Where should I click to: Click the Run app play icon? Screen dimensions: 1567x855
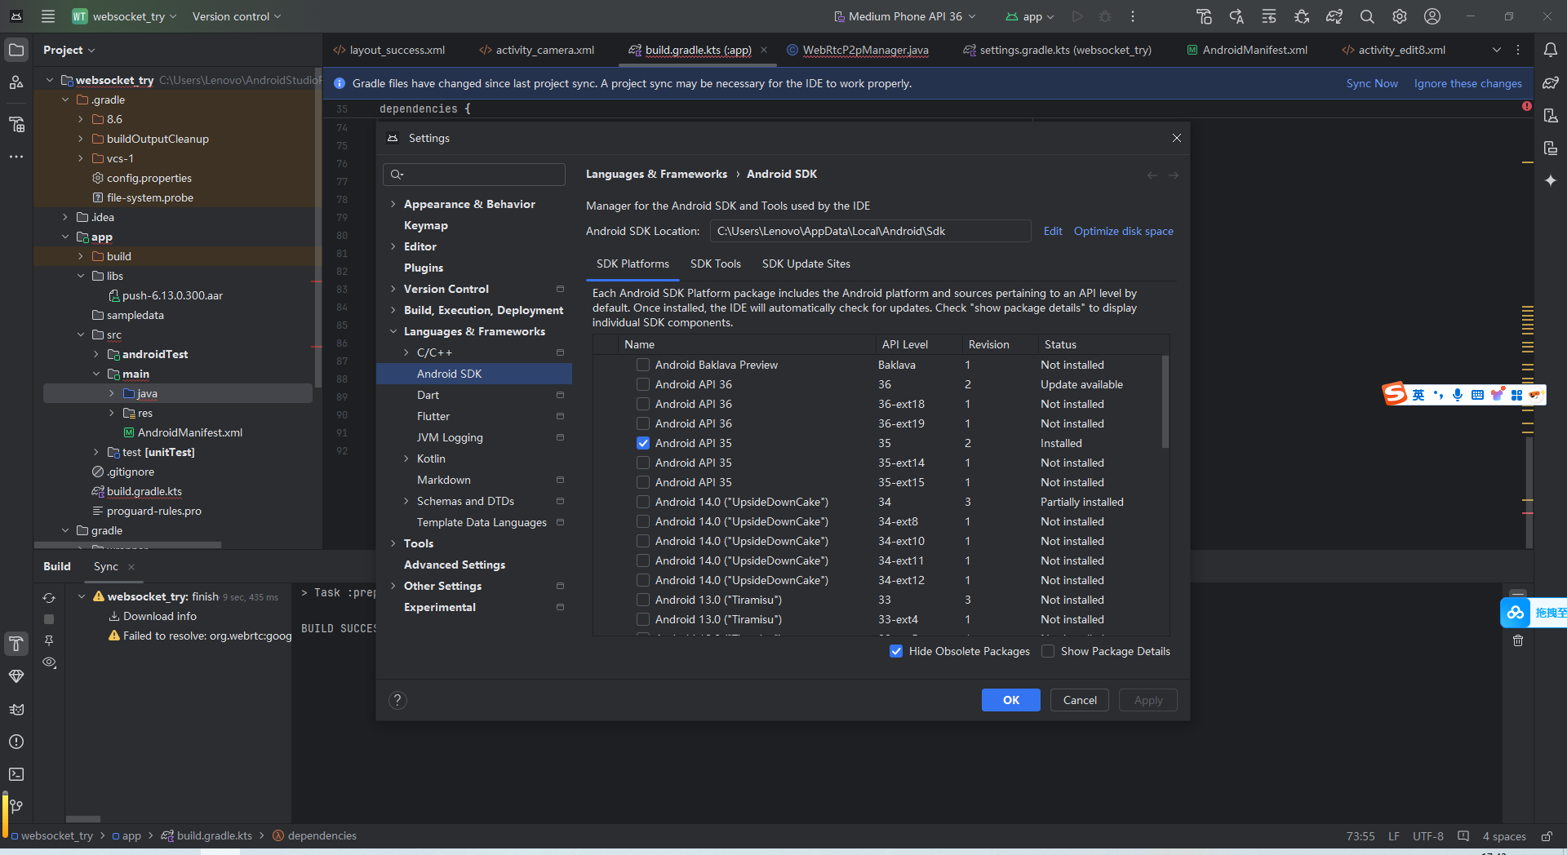click(1077, 16)
